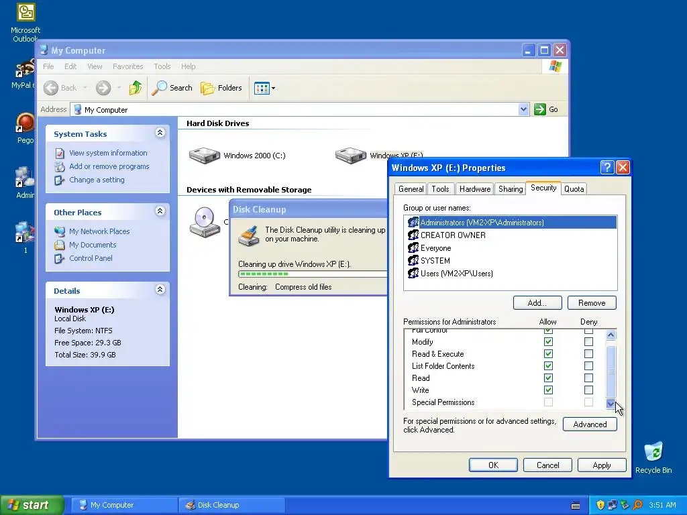
Task: Click Add or remove programs link
Action: tap(109, 166)
